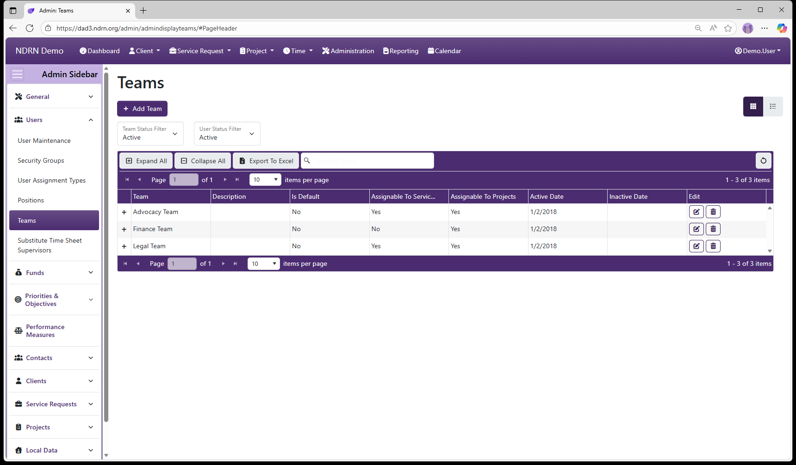Go to first page in top pager

point(127,180)
